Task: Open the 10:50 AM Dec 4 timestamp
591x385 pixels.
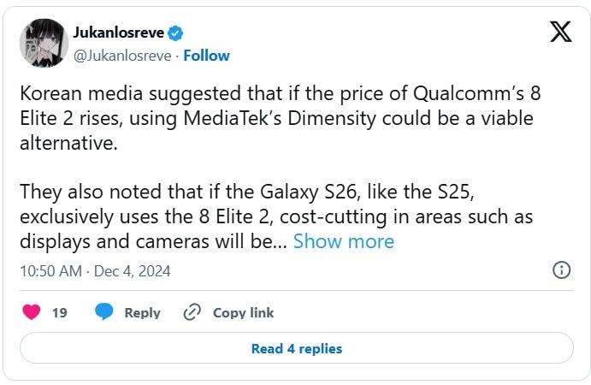Action: [x=95, y=270]
